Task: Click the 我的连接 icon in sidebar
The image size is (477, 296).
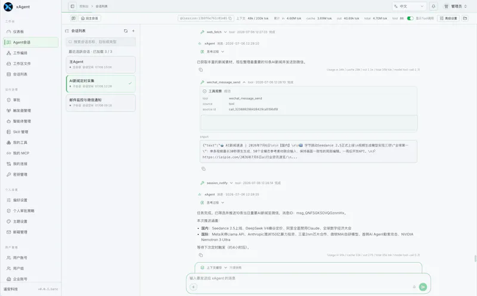Action: point(8,164)
